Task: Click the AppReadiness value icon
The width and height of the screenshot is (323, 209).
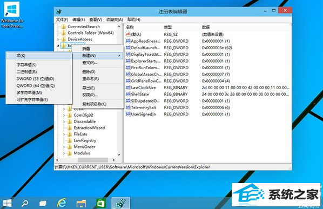Action: (128, 41)
